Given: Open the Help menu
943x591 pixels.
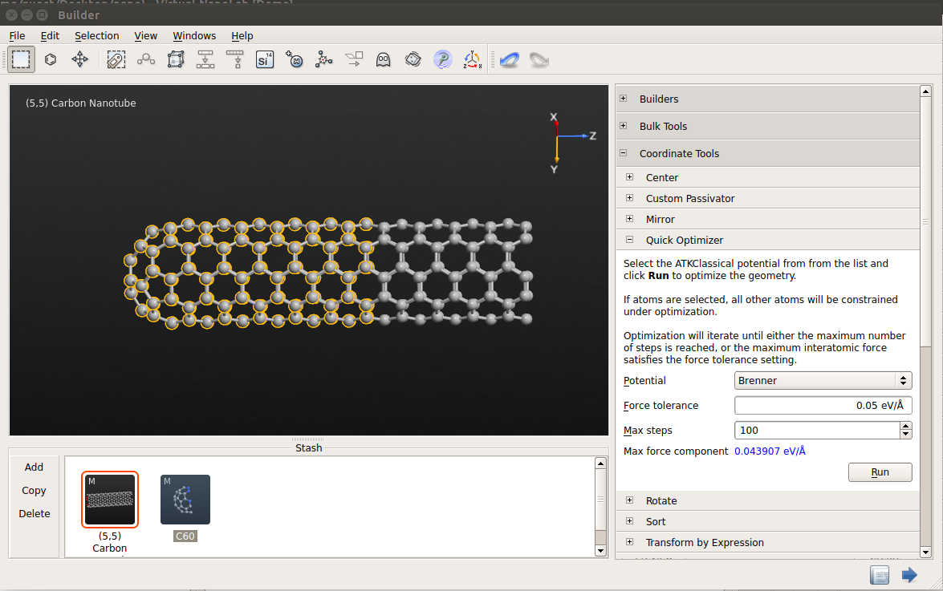Looking at the screenshot, I should 242,36.
